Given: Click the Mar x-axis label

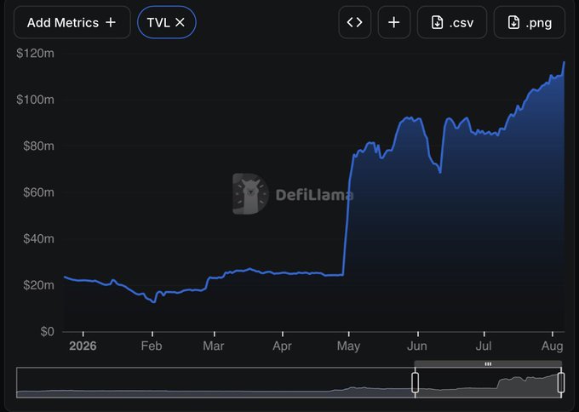Looking at the screenshot, I should pyautogui.click(x=214, y=346).
